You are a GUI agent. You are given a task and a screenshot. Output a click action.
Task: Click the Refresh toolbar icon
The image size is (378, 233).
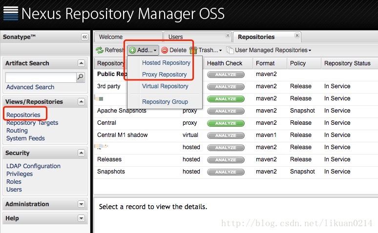coord(100,50)
